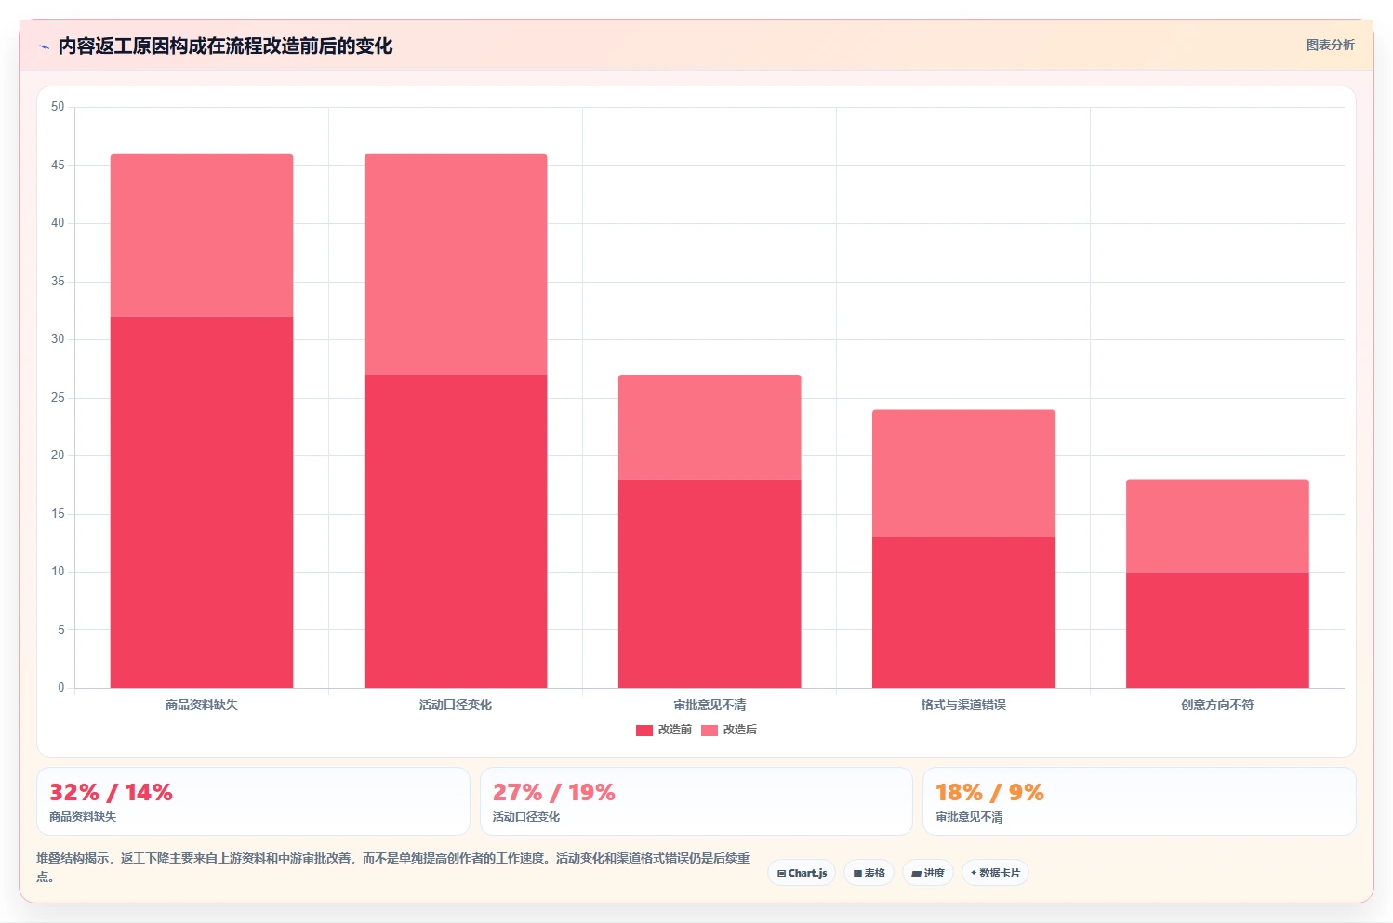
Task: Click the y-axis value 25
Action: coord(58,398)
